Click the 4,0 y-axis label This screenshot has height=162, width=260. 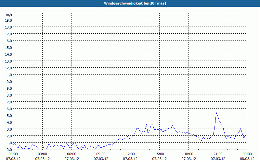click(9, 122)
